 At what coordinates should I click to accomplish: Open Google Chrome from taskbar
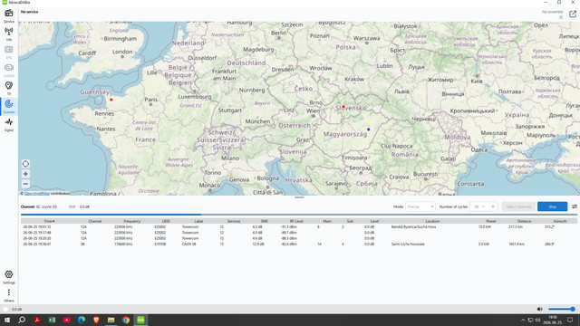126,320
